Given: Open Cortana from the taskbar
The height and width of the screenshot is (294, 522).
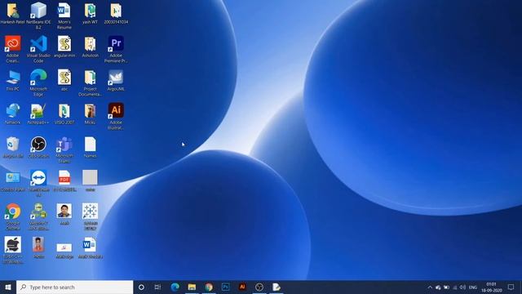Looking at the screenshot, I should coord(141,287).
